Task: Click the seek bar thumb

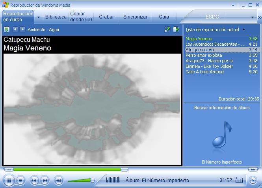Action: pos(124,169)
